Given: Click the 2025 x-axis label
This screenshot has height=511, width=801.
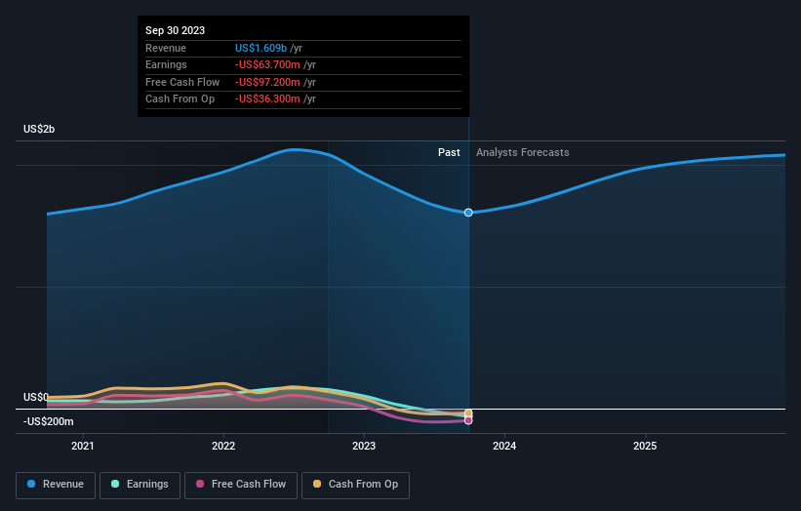Looking at the screenshot, I should click(645, 447).
